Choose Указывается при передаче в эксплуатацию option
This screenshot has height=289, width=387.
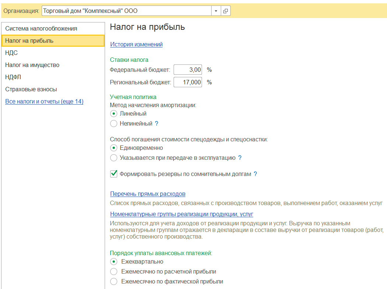coord(114,158)
